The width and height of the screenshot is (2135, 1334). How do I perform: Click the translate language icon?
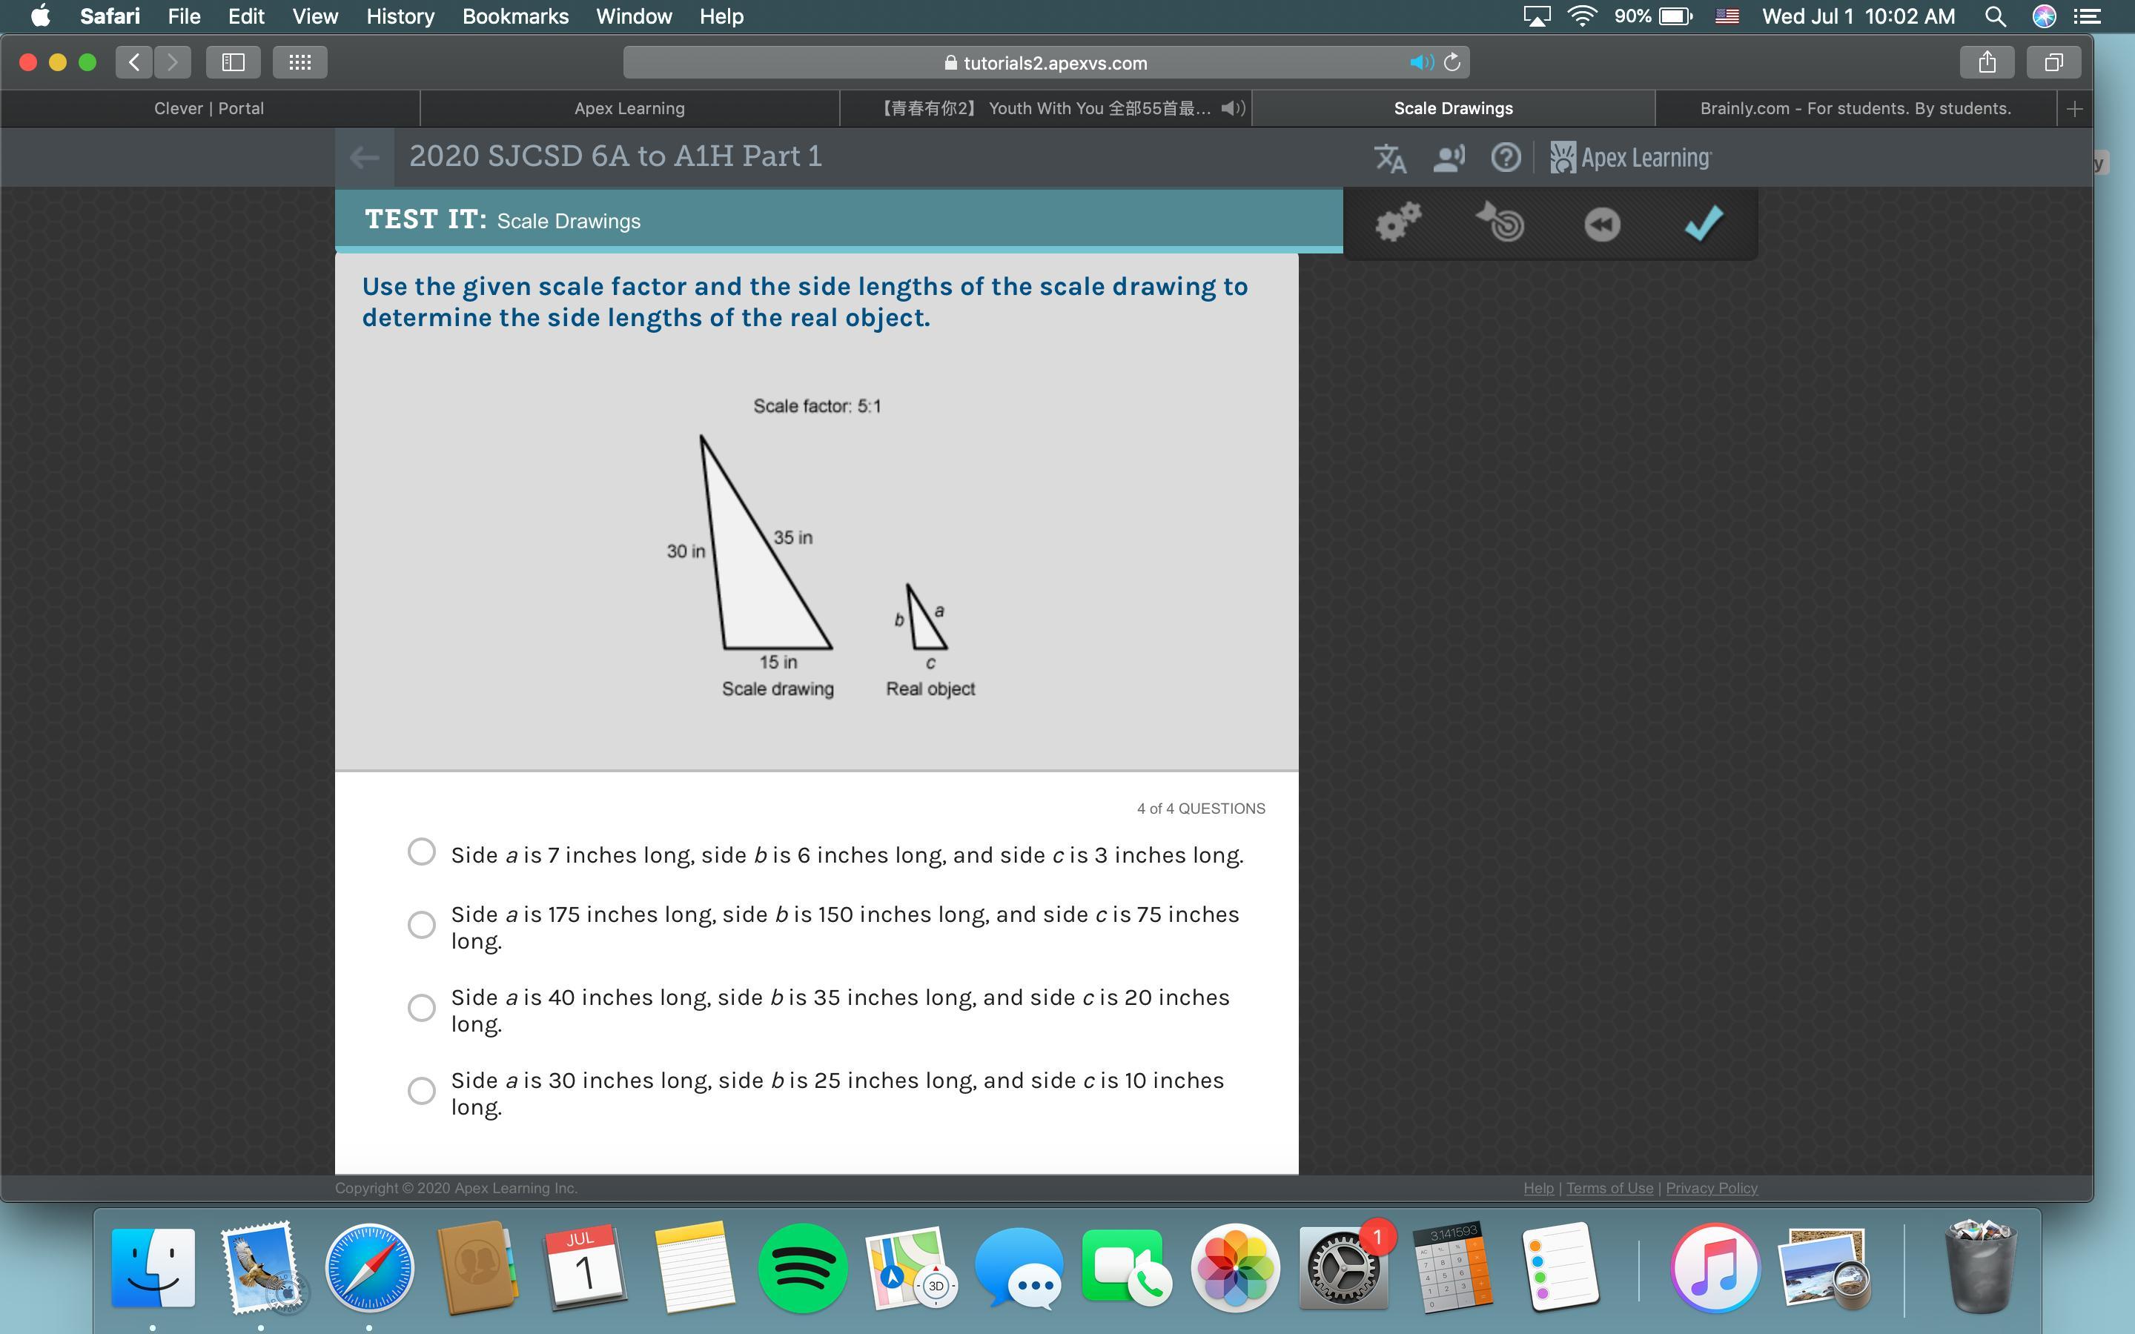[1389, 158]
